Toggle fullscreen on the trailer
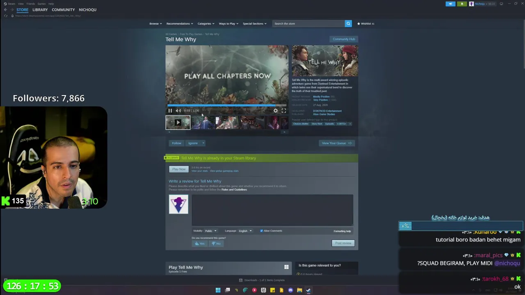 pos(283,111)
